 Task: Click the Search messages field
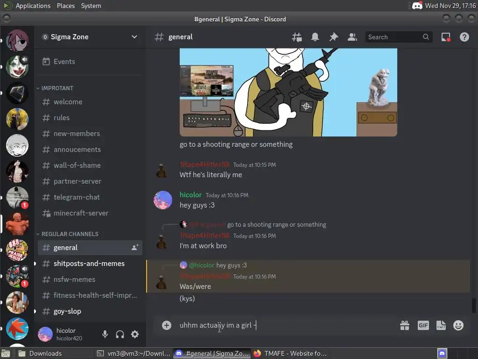(399, 37)
